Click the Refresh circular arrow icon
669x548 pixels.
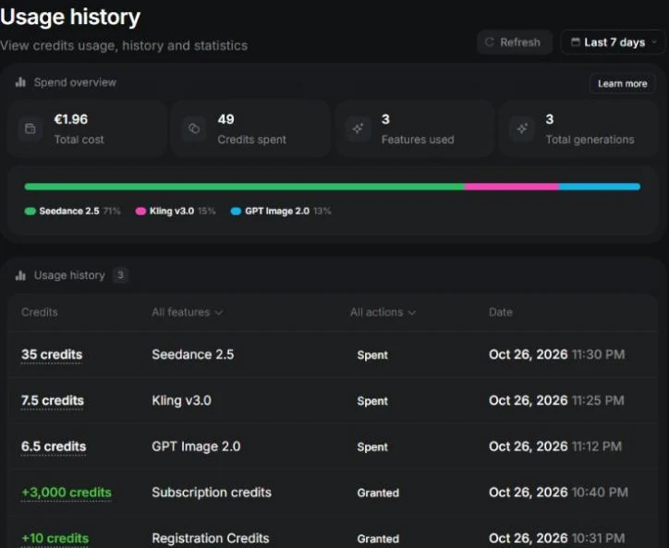(490, 43)
